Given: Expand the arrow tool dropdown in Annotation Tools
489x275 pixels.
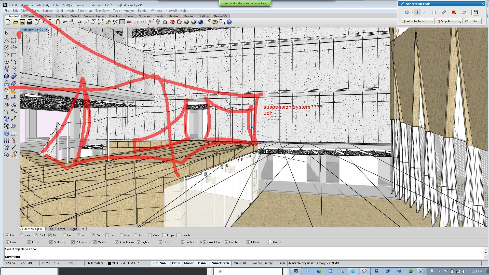Looking at the screenshot, I should [x=412, y=12].
